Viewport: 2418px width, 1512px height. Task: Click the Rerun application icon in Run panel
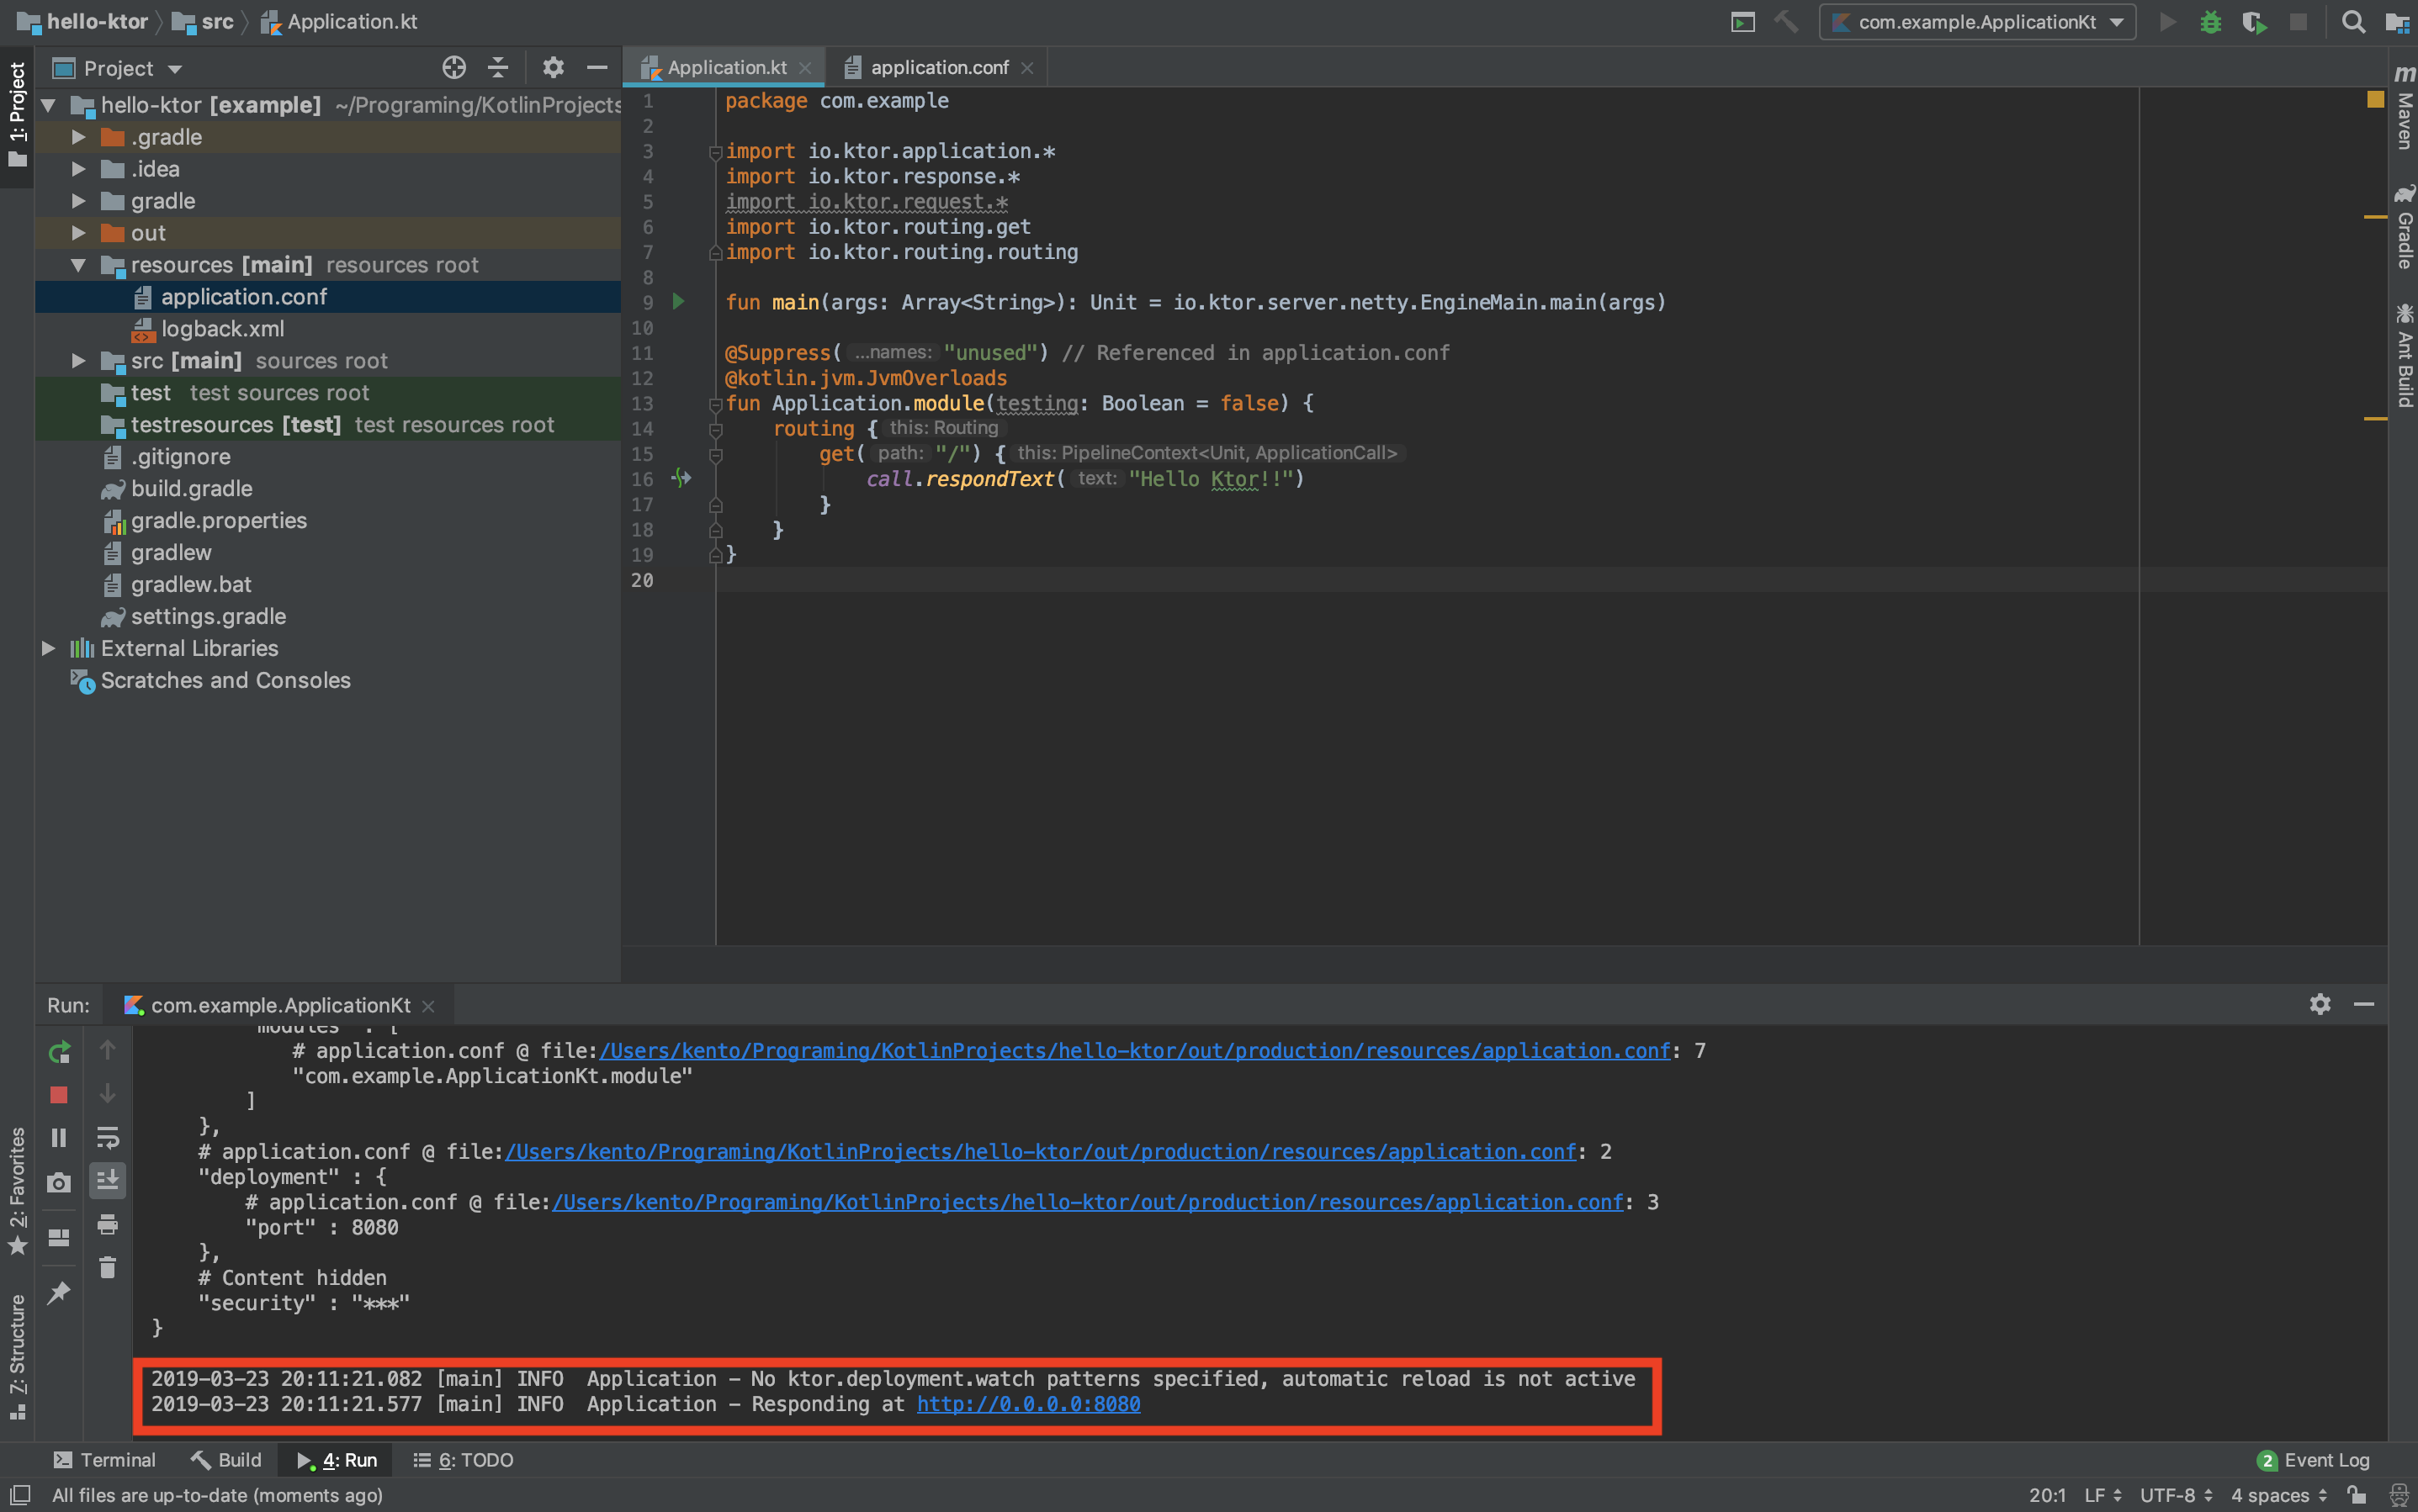point(59,1052)
